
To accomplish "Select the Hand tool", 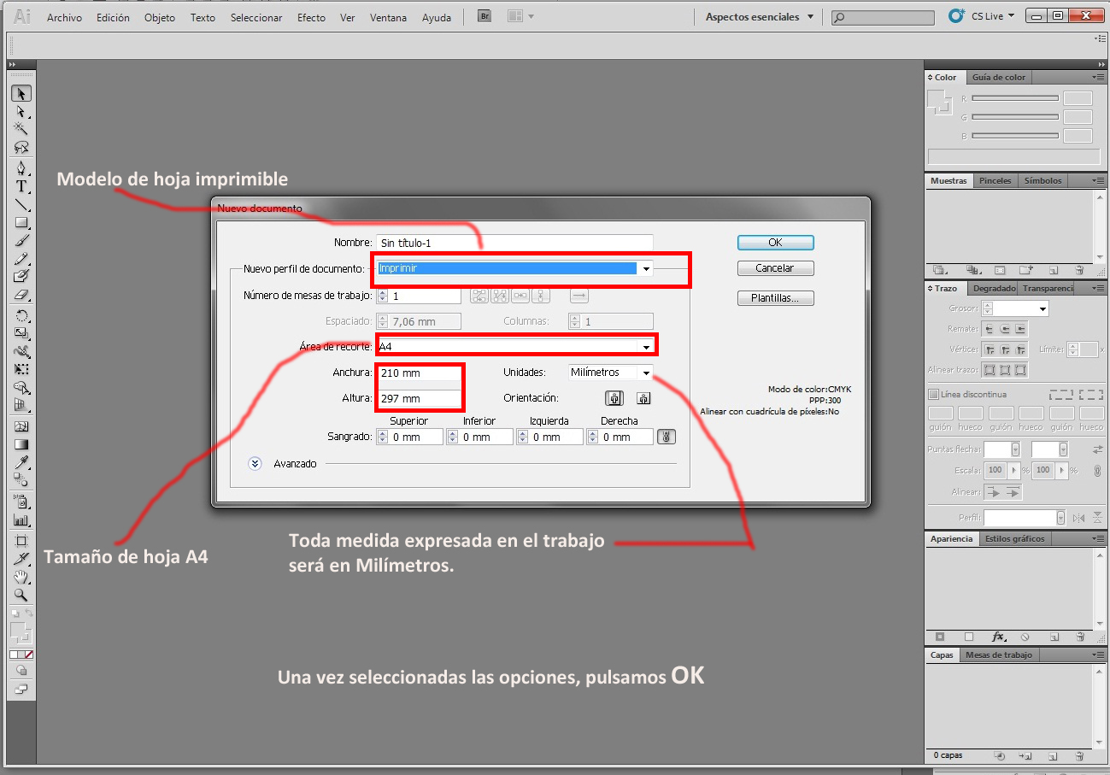I will pyautogui.click(x=21, y=576).
